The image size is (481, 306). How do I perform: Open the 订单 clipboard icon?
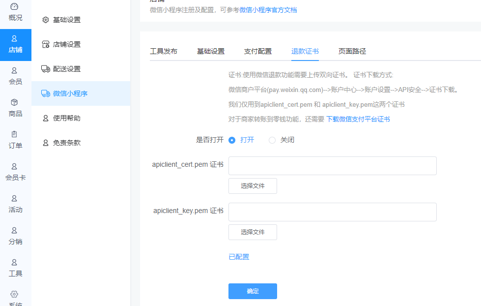[x=14, y=134]
